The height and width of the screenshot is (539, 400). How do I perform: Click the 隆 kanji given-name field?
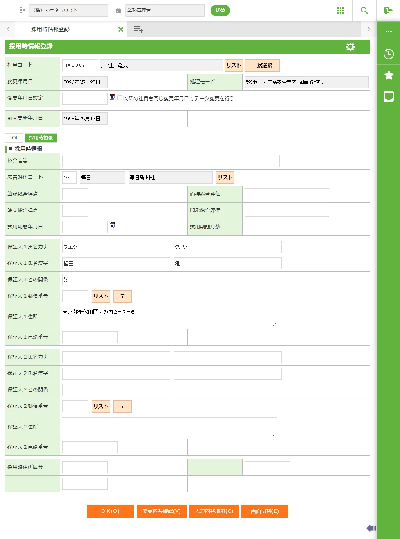coord(228,264)
